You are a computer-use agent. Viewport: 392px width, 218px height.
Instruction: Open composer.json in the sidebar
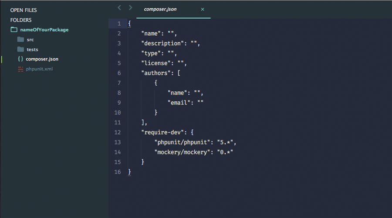click(x=42, y=59)
